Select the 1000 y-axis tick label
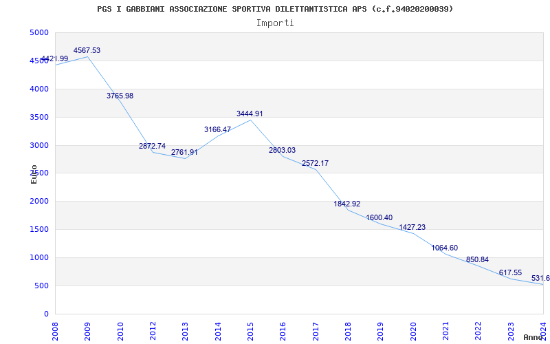This screenshot has height=344, width=550. (x=39, y=257)
